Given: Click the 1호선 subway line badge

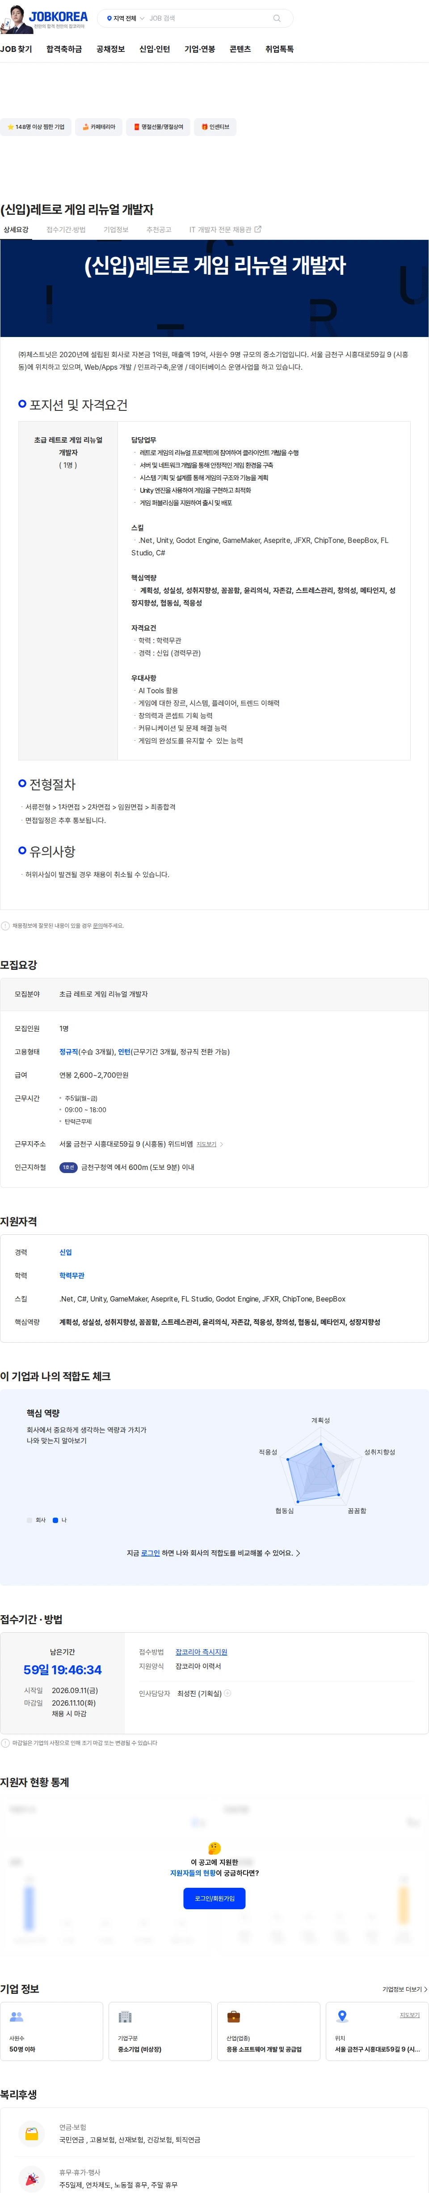Looking at the screenshot, I should (x=69, y=1168).
